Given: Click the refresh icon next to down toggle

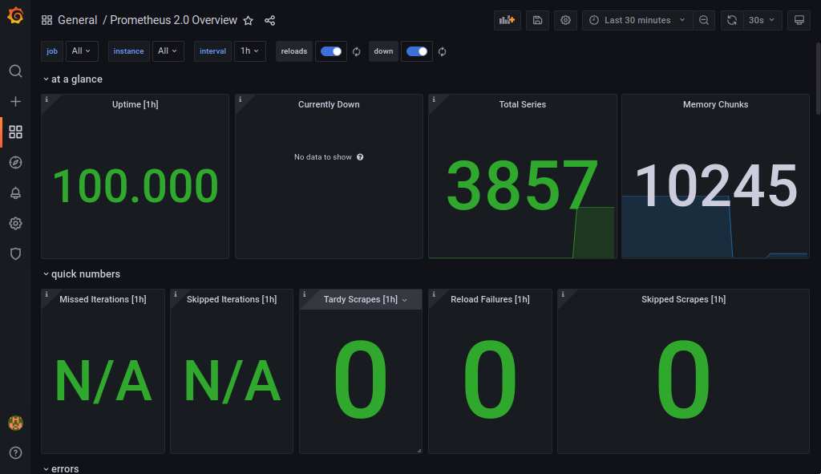Looking at the screenshot, I should [443, 51].
